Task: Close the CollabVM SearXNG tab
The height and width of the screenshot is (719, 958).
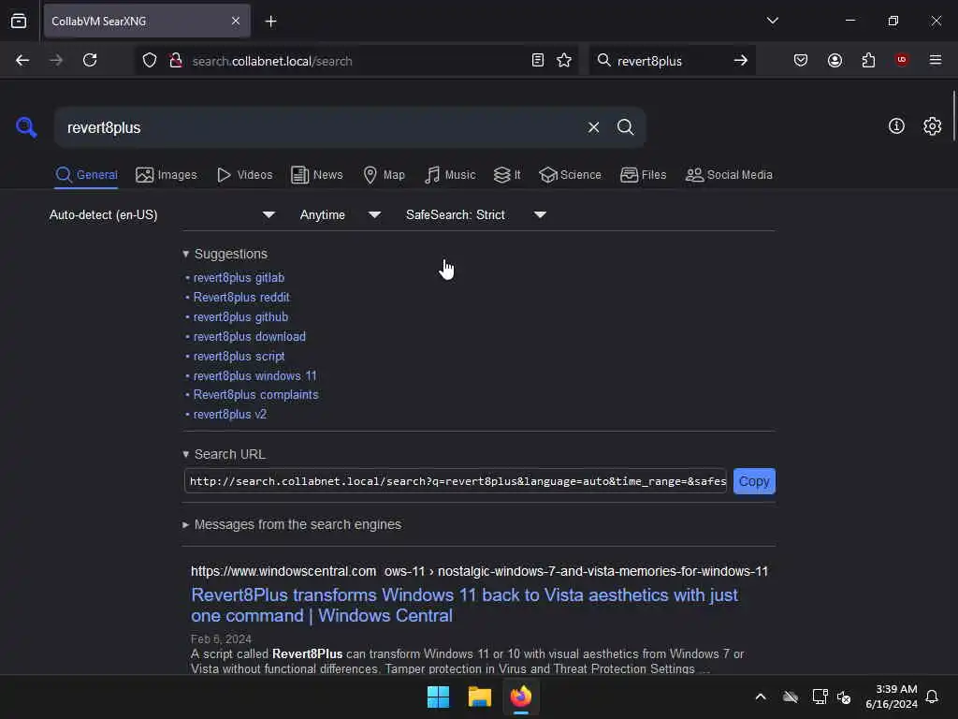Action: point(236,21)
